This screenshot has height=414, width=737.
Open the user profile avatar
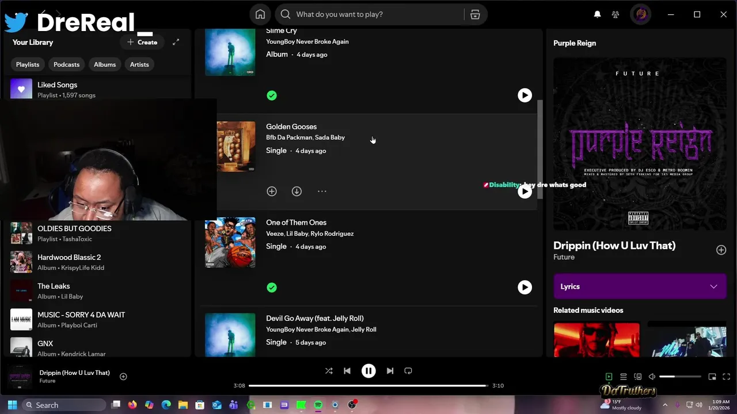[x=641, y=14]
